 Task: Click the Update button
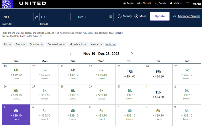tap(160, 16)
